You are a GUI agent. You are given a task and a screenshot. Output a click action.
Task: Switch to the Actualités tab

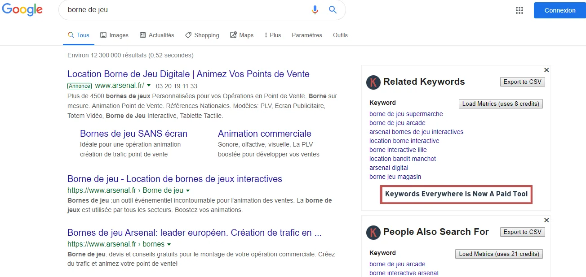click(x=157, y=35)
